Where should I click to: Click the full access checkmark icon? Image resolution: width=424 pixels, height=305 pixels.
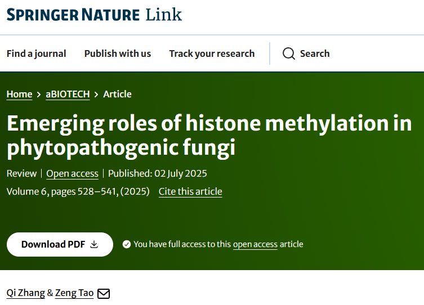pos(127,244)
